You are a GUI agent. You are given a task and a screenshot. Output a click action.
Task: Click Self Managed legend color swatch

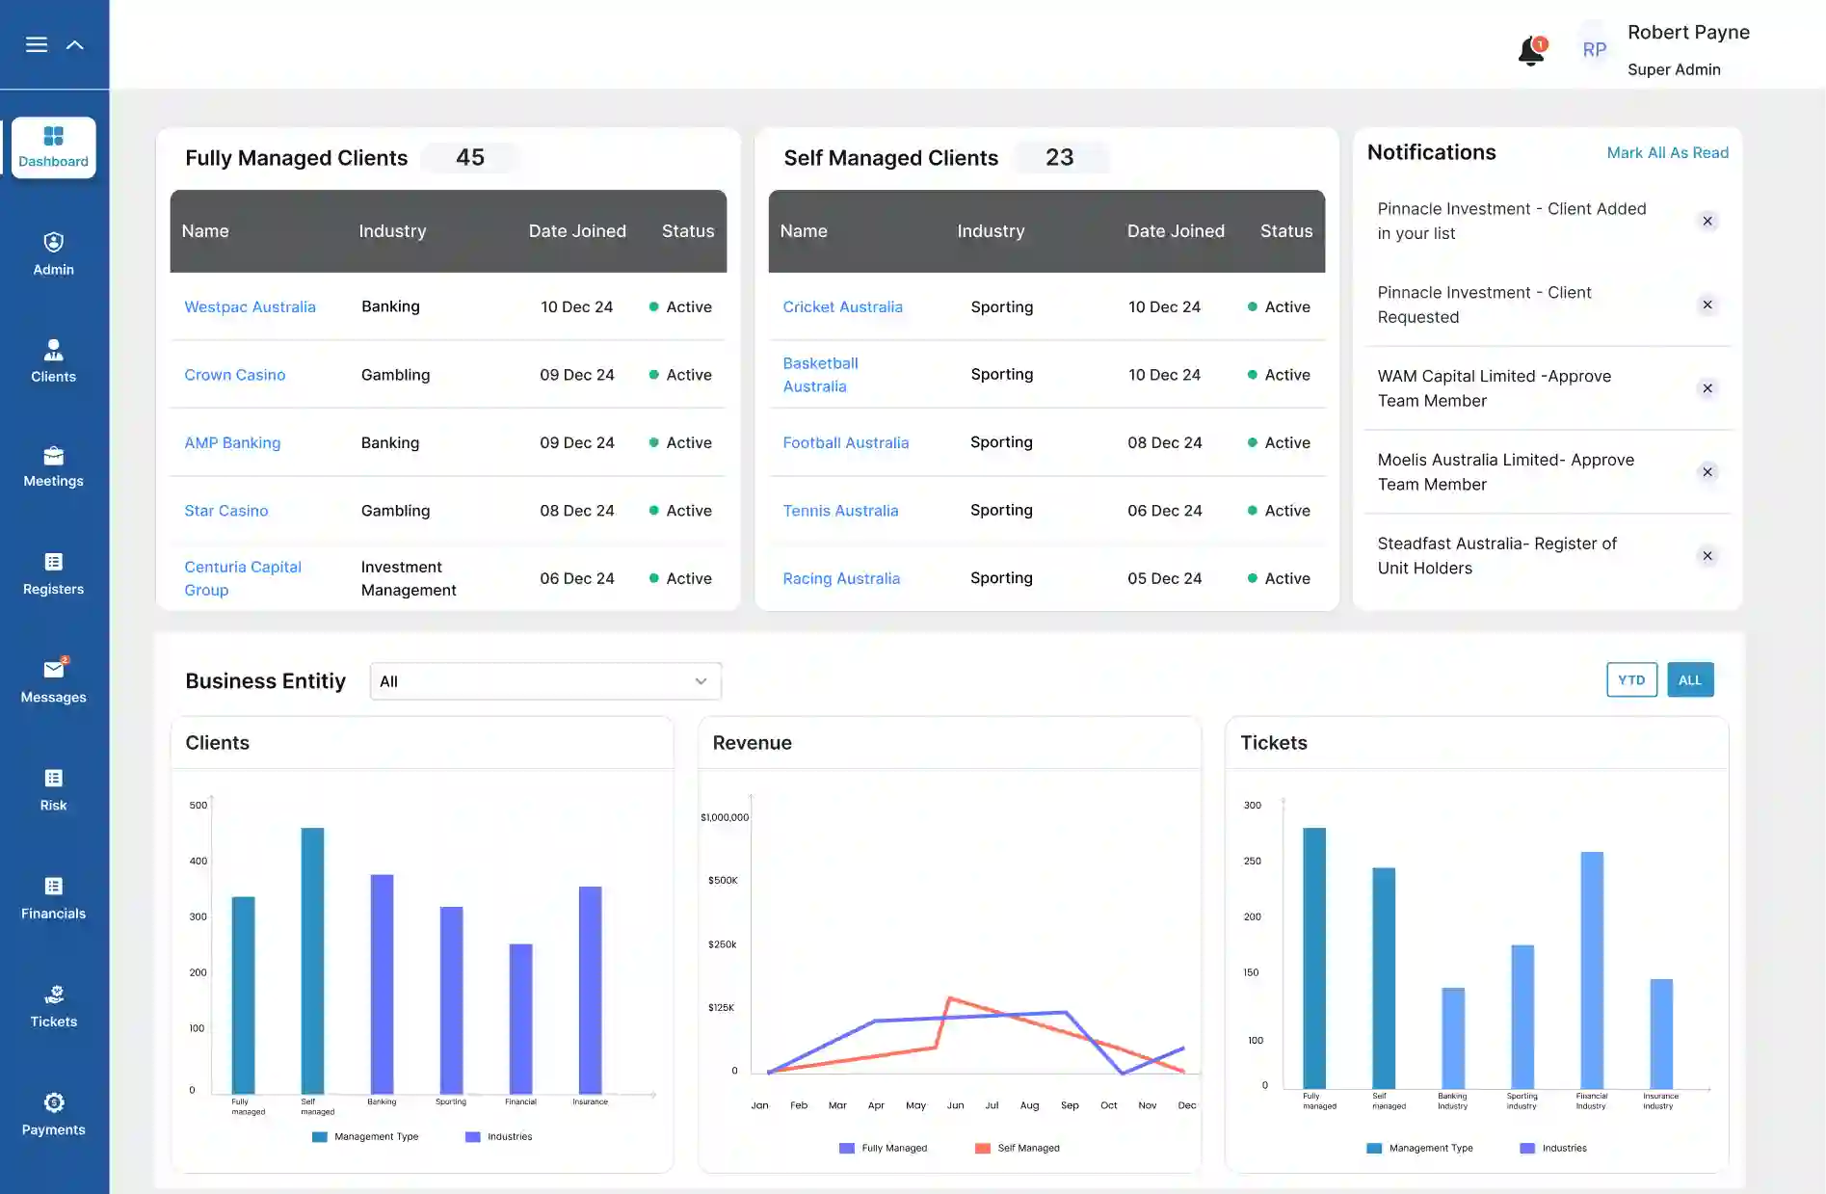point(982,1148)
